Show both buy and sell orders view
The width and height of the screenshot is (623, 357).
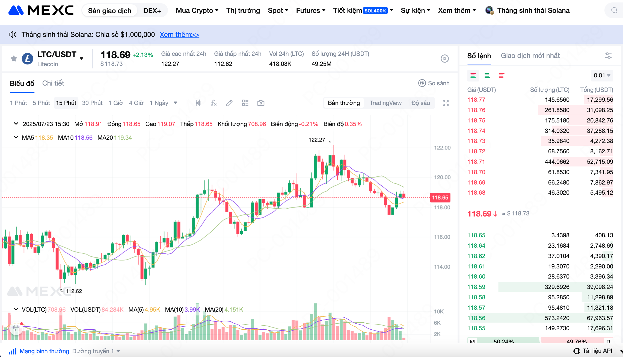click(x=473, y=76)
